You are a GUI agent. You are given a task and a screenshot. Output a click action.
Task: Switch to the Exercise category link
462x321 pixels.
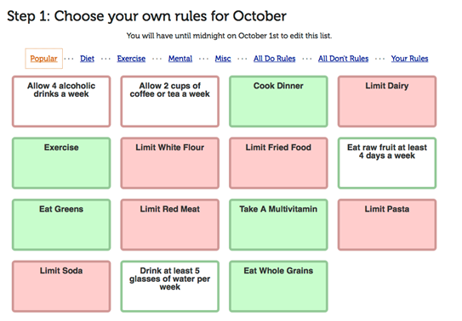click(x=131, y=59)
